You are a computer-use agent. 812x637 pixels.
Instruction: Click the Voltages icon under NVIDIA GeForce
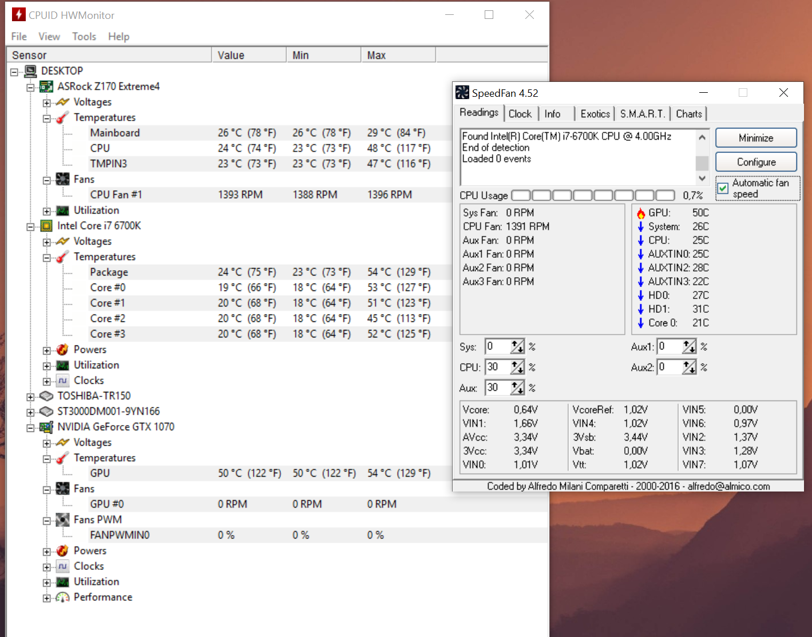62,442
